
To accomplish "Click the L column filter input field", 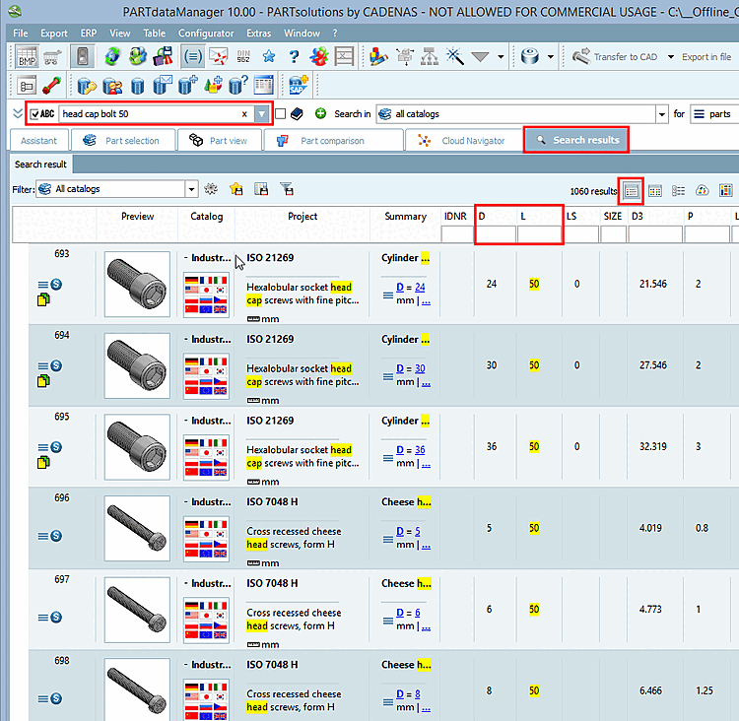I will pyautogui.click(x=539, y=234).
